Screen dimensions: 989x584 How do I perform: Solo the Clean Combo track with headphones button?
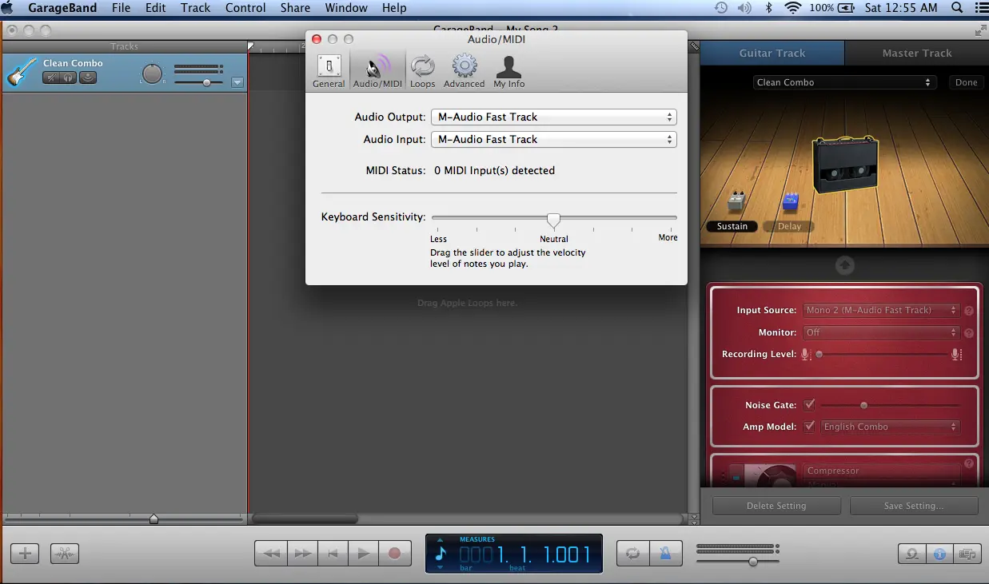[x=70, y=77]
